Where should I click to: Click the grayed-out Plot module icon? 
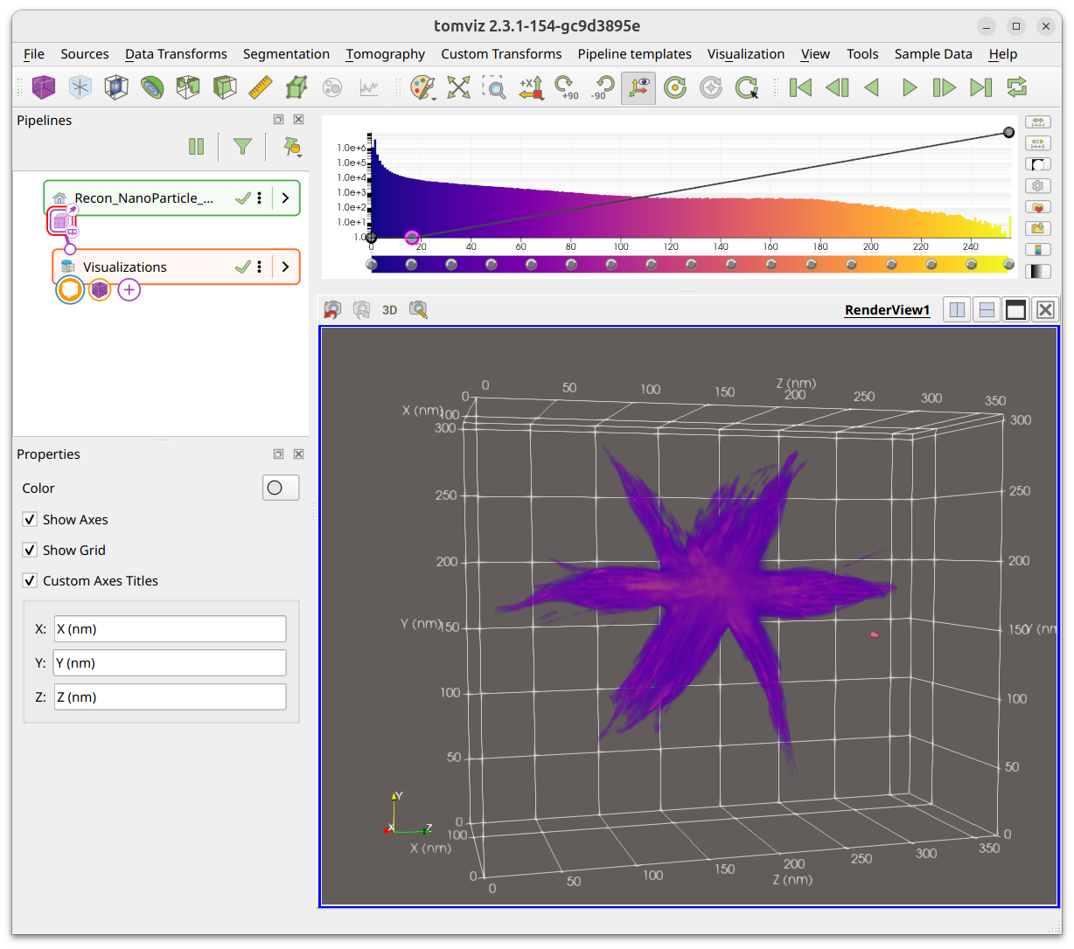[369, 87]
